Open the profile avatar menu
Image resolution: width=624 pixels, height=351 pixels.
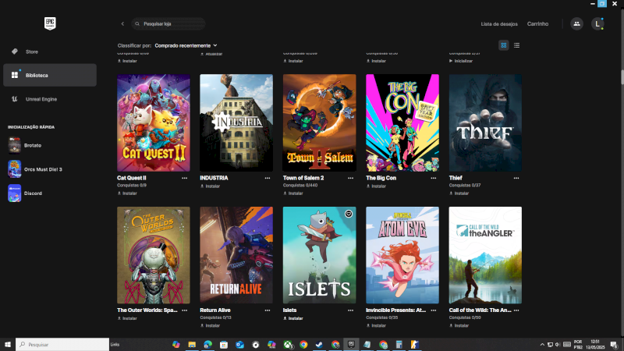(x=597, y=24)
